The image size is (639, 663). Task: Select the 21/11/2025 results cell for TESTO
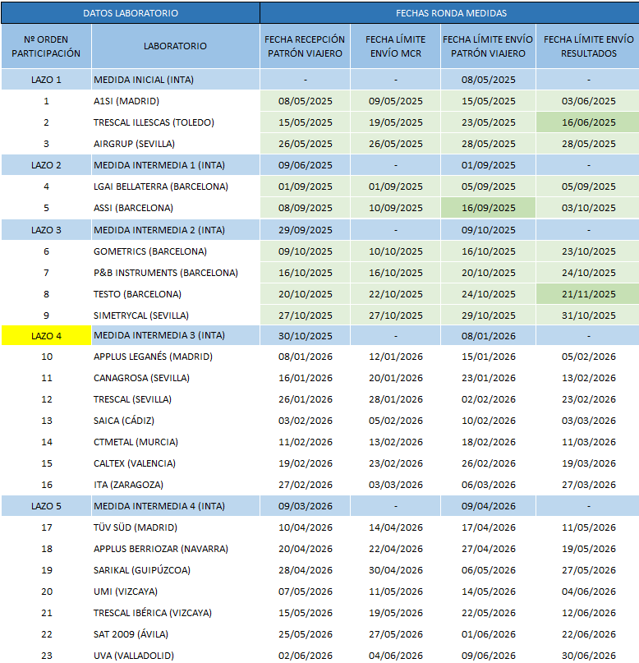(x=588, y=293)
